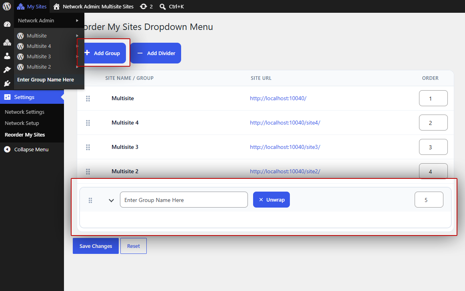Image resolution: width=465 pixels, height=291 pixels.
Task: Open Multisite 4 in My Sites dropdown
Action: coord(48,46)
